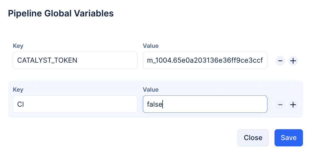Click the Value label above the token field
The image size is (312, 154).
151,46
